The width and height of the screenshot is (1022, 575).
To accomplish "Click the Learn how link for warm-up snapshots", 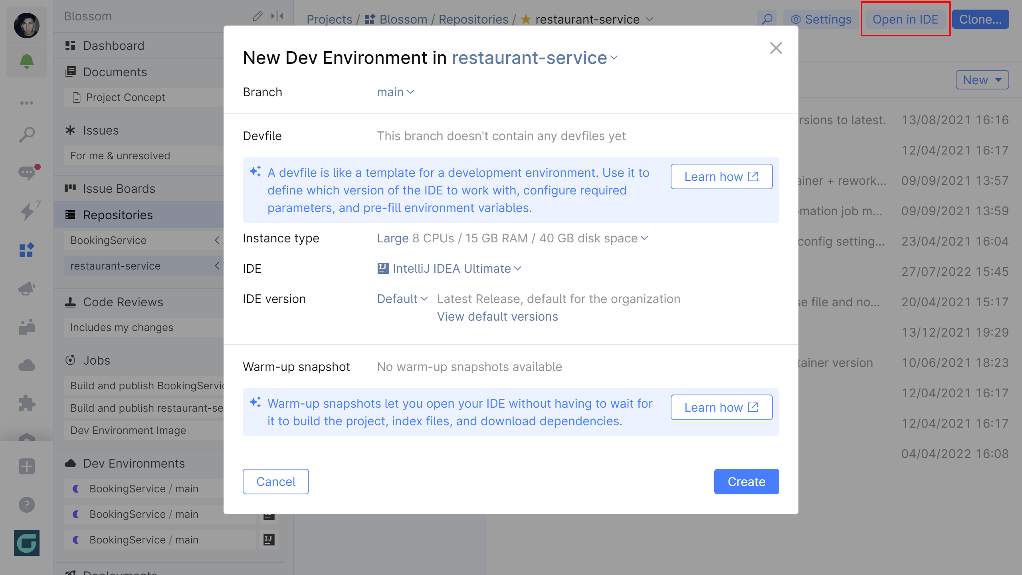I will (721, 407).
